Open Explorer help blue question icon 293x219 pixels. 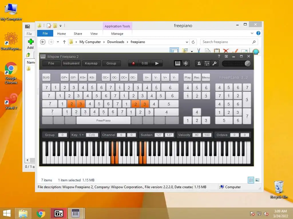258,33
